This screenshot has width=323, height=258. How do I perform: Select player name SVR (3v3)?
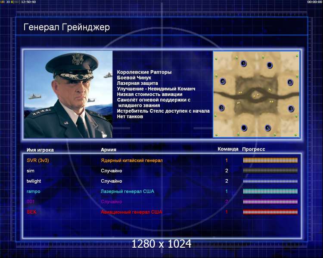point(38,160)
